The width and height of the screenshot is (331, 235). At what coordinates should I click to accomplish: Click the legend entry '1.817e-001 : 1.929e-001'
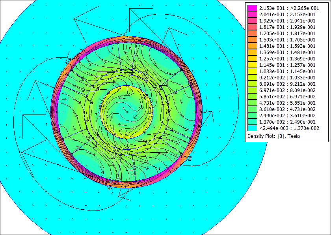pyautogui.click(x=287, y=27)
